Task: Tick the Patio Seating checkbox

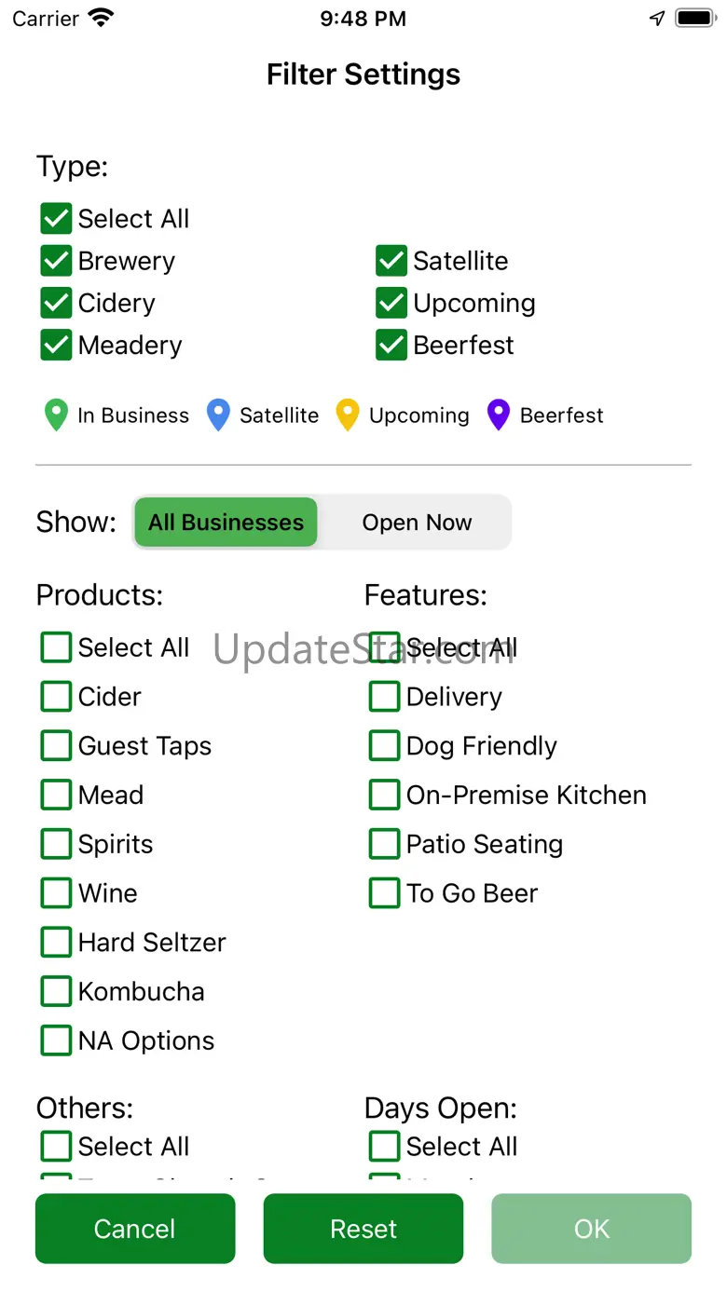Action: (385, 844)
